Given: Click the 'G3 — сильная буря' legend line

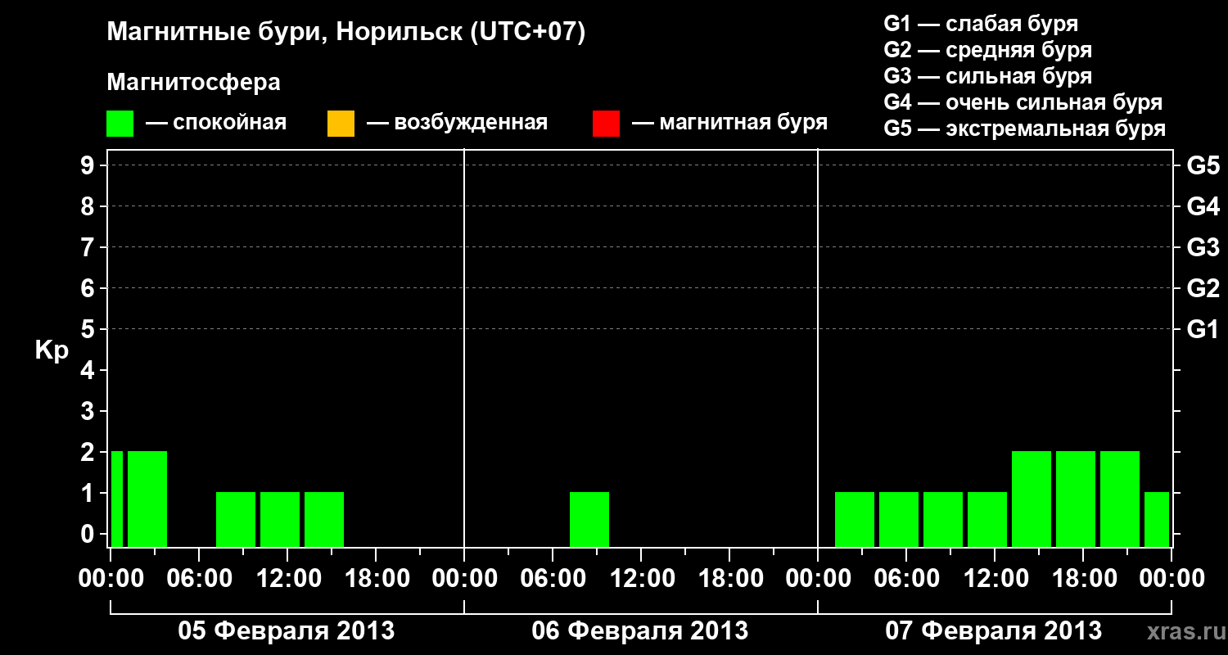Looking at the screenshot, I should 987,76.
